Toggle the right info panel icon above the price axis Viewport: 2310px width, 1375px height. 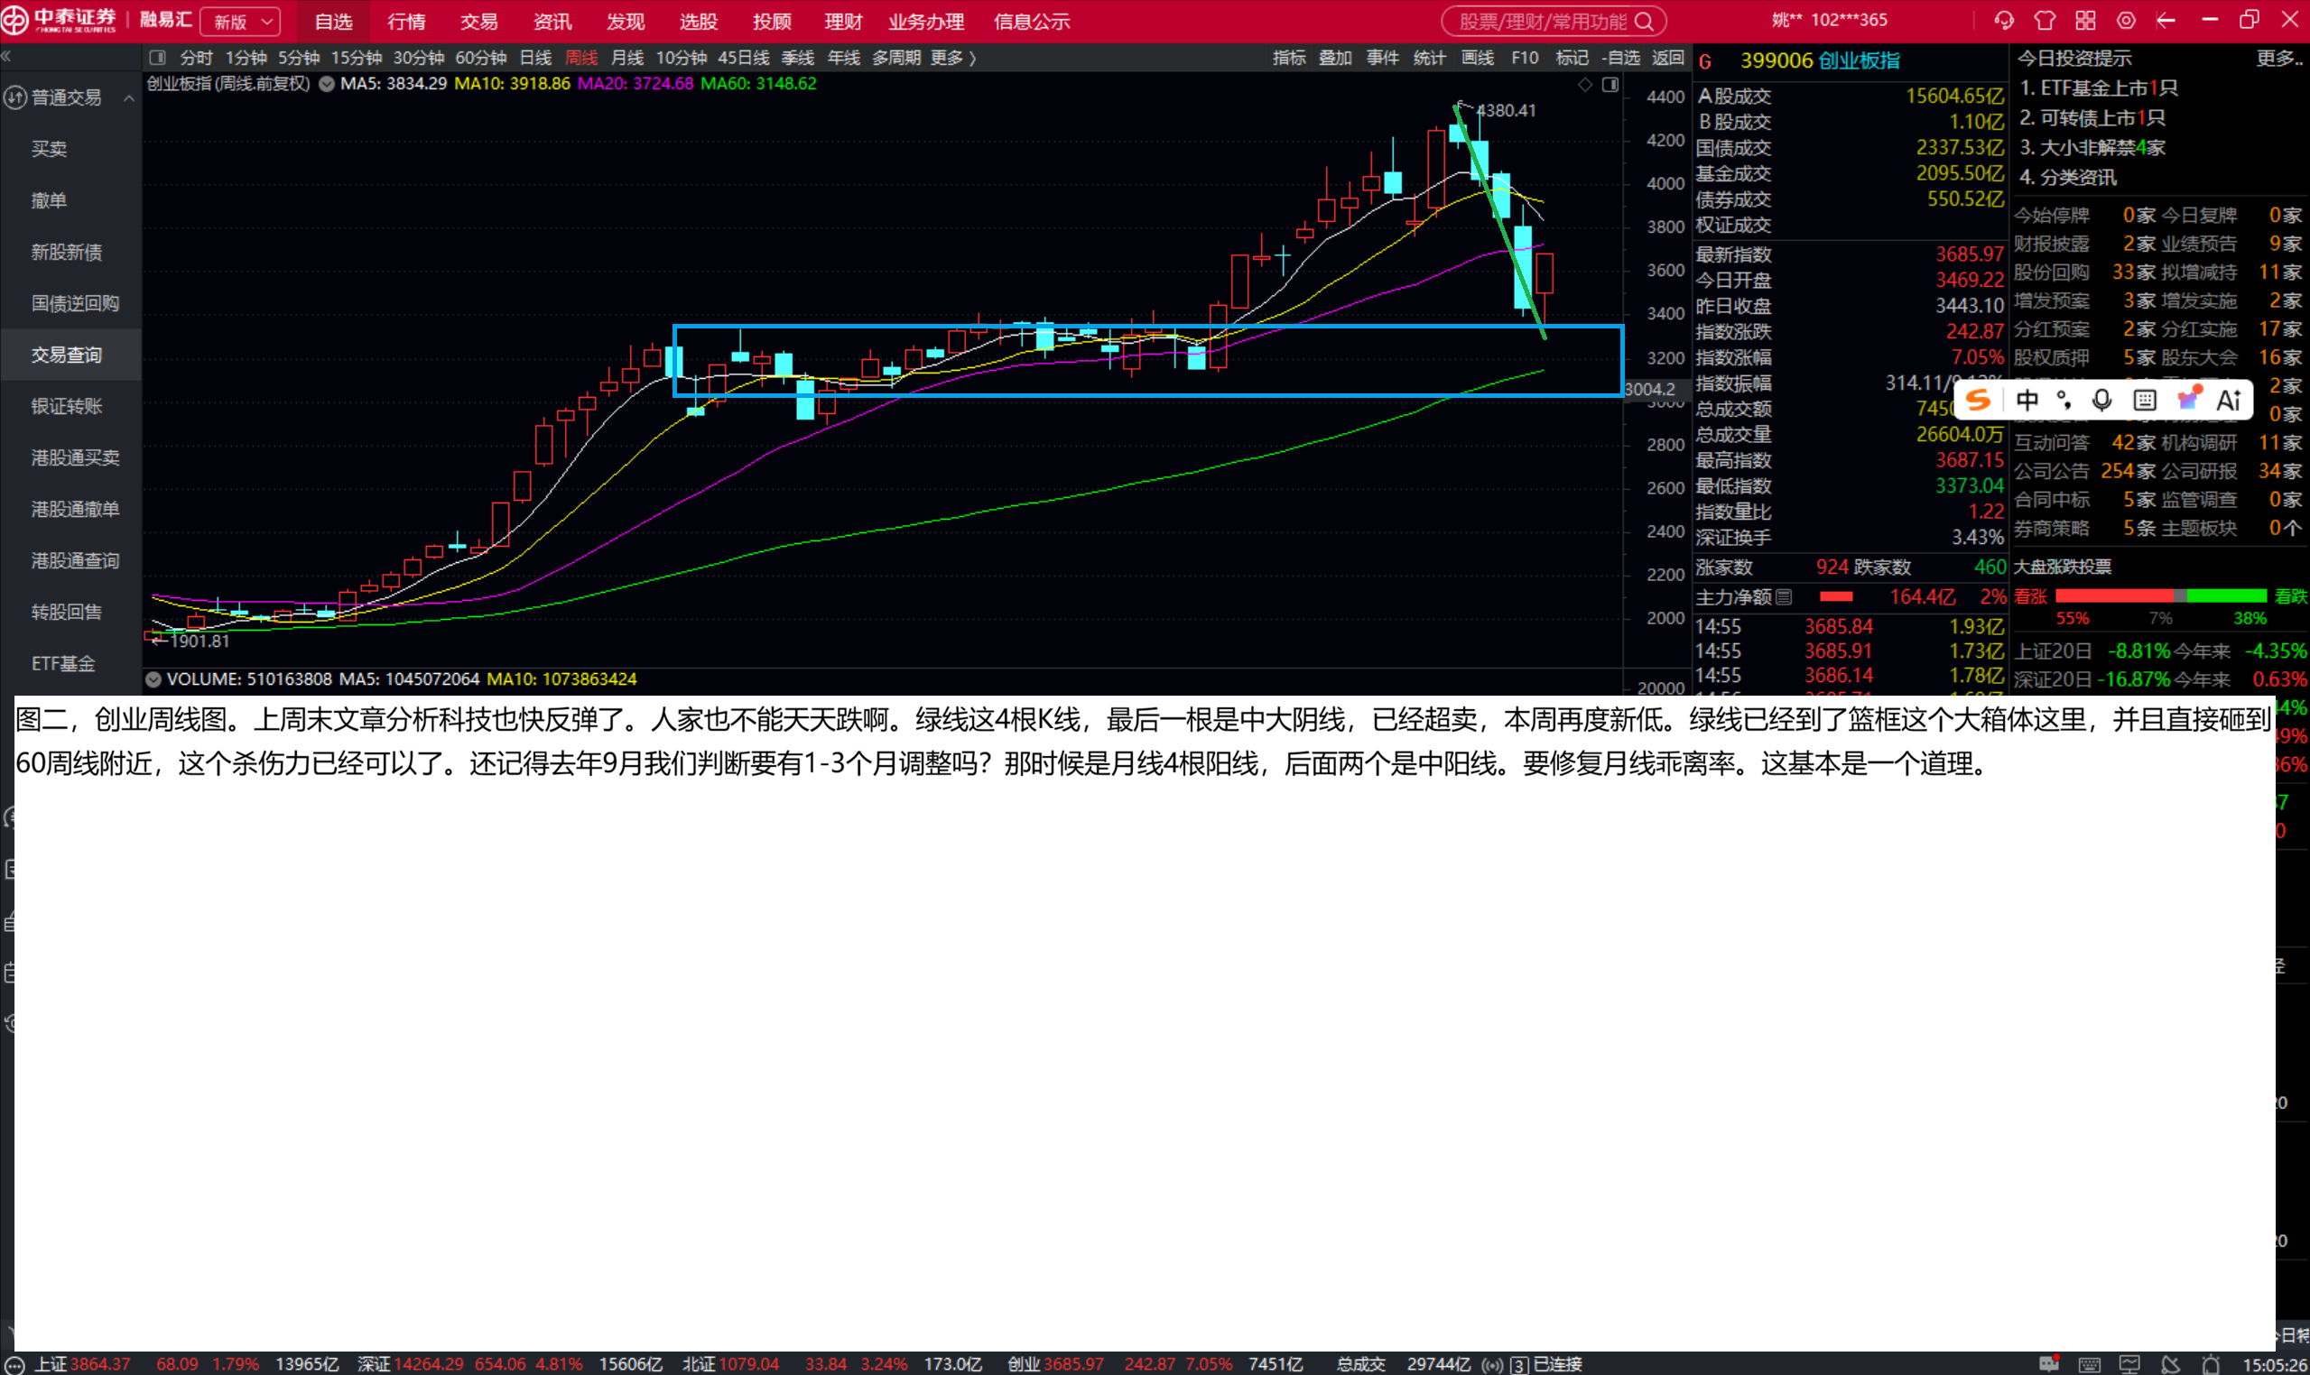(x=1611, y=85)
